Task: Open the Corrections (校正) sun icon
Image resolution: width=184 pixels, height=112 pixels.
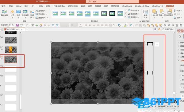Action: tap(13, 12)
